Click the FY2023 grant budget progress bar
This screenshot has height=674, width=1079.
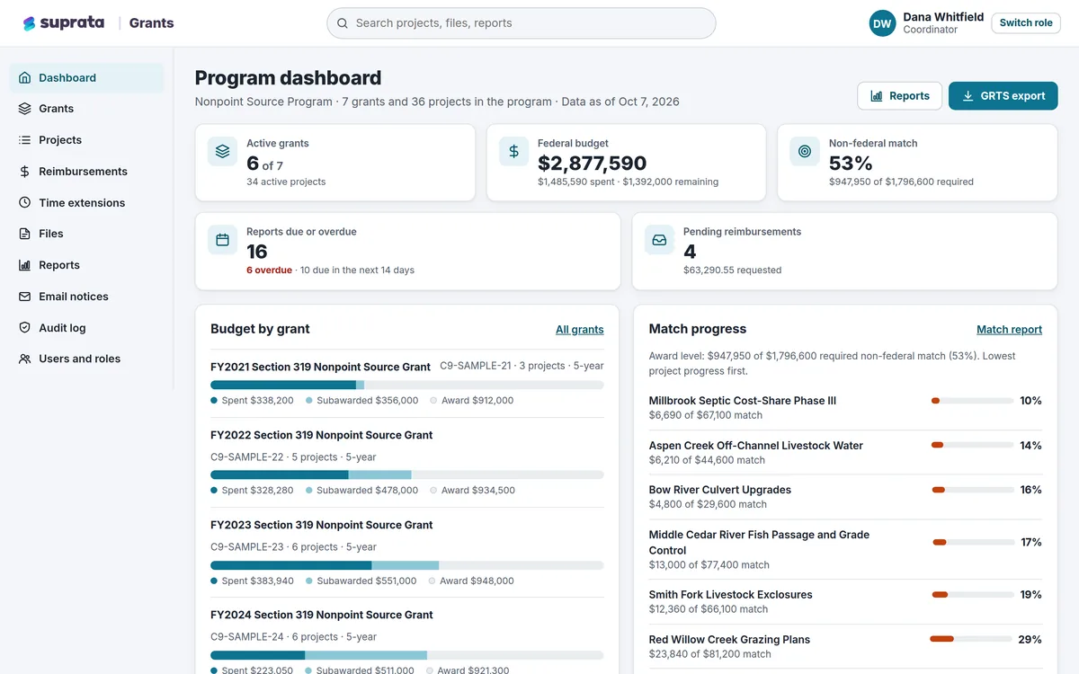(x=407, y=565)
